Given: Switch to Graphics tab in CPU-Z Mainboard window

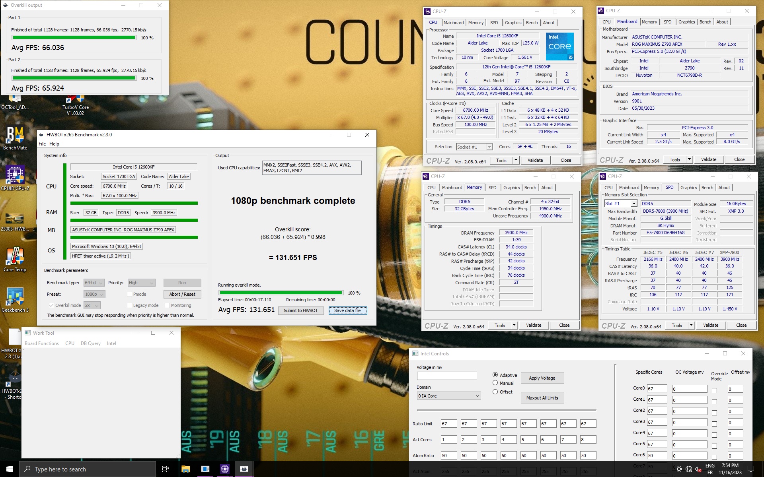Looking at the screenshot, I should [686, 22].
